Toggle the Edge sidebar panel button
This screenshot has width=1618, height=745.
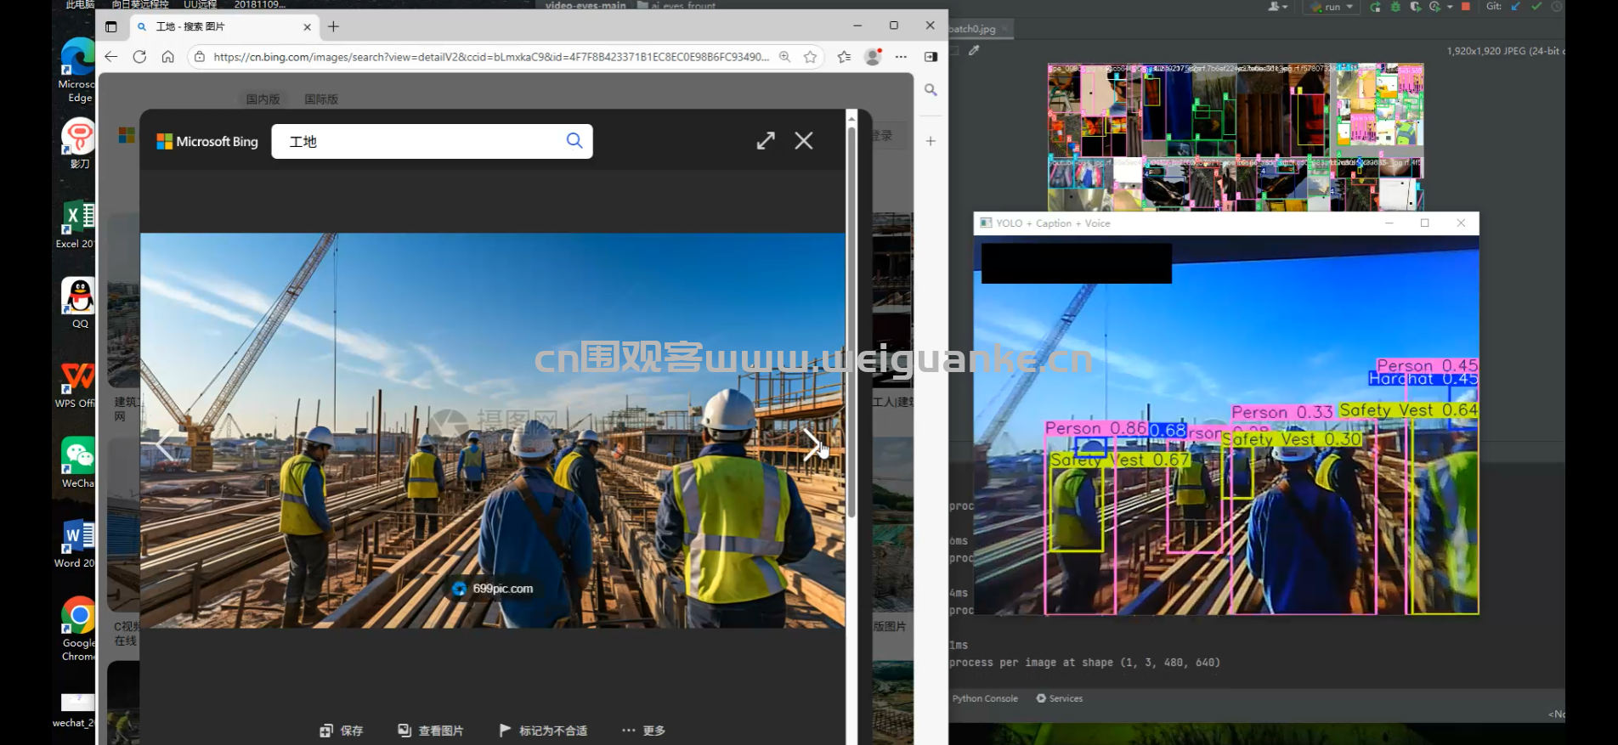(x=931, y=57)
